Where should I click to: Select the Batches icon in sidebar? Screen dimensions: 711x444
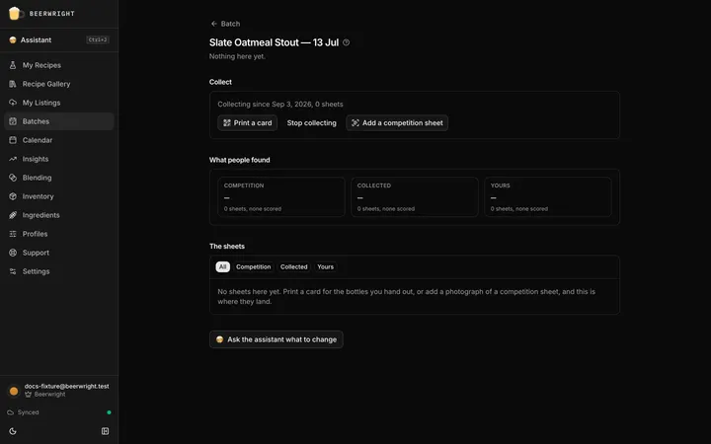tap(13, 121)
